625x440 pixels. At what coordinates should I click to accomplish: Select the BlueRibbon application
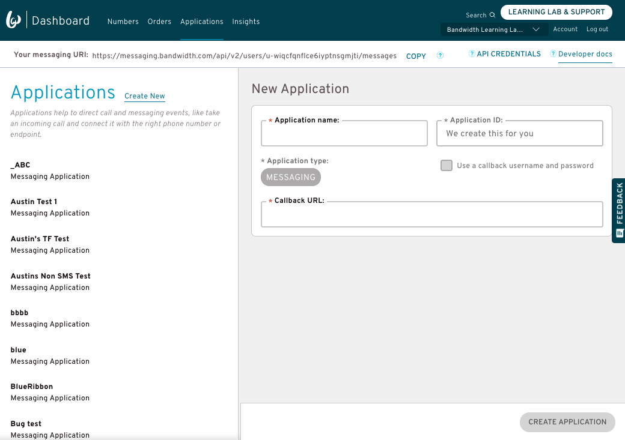point(50,392)
